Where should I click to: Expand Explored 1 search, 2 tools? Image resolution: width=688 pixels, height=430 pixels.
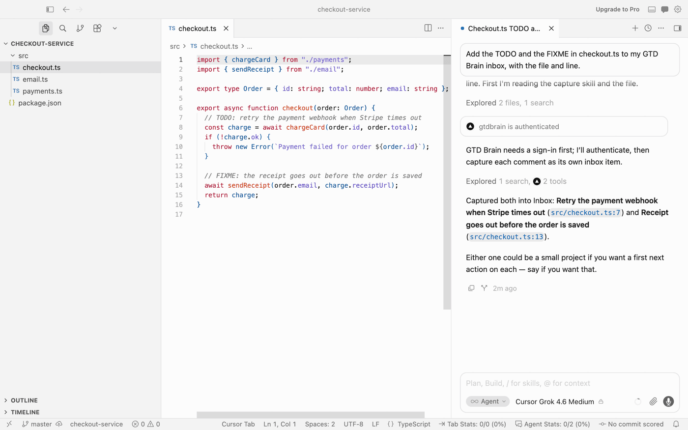tap(516, 181)
